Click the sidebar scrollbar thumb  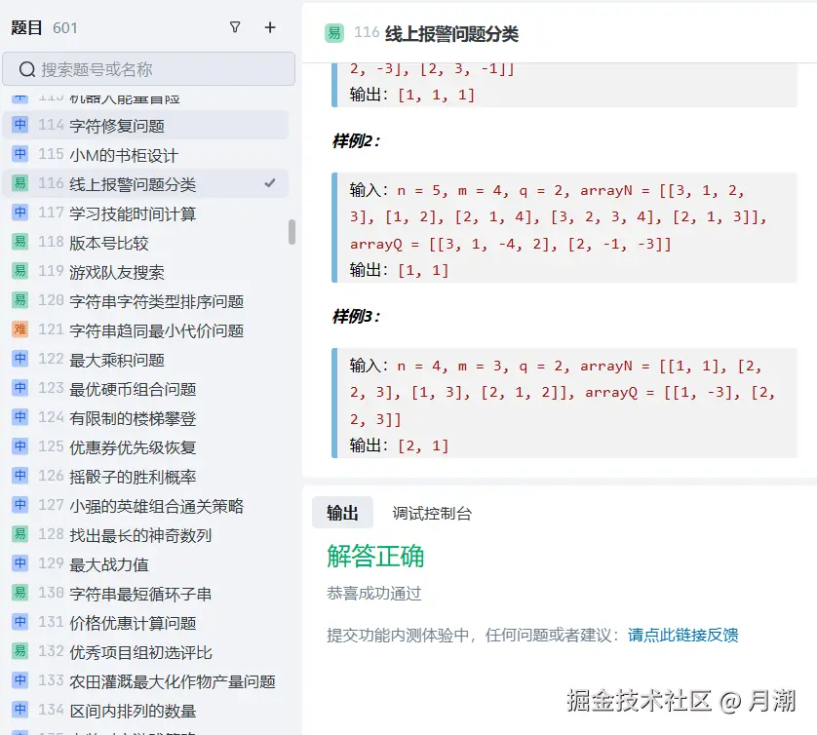[291, 231]
